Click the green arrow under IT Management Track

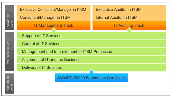54,30
